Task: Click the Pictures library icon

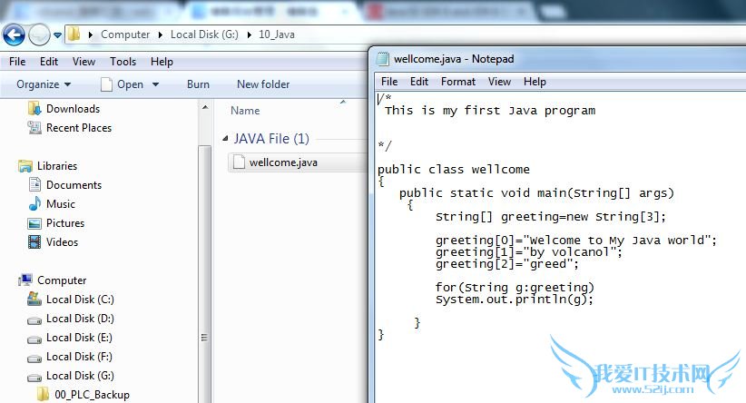Action: 34,223
